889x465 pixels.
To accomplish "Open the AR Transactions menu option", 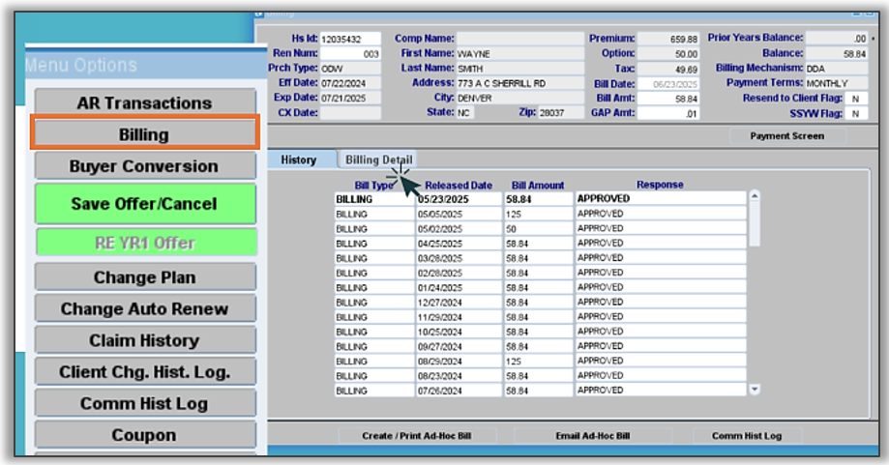I will click(144, 102).
